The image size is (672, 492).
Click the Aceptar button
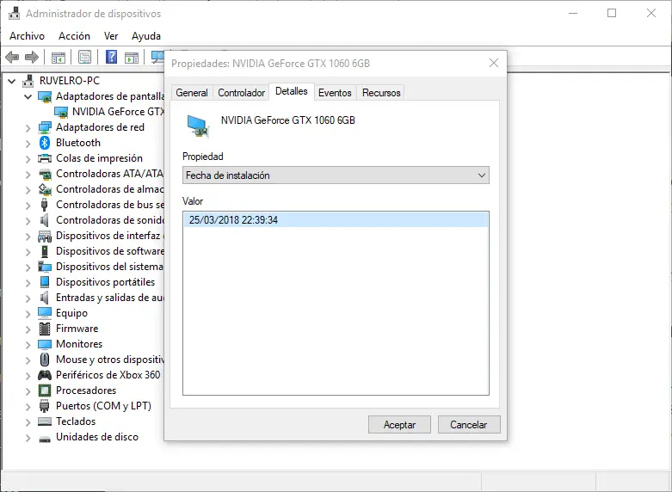[399, 425]
